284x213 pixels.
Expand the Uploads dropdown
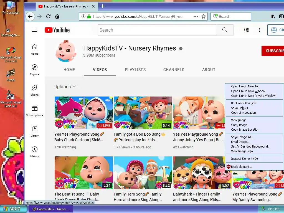[x=65, y=87]
